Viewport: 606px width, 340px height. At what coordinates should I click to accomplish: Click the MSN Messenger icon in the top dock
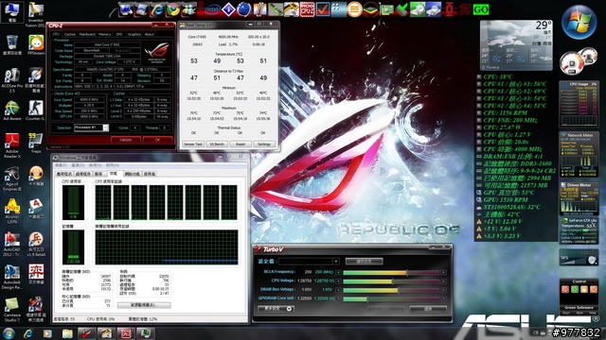[188, 9]
